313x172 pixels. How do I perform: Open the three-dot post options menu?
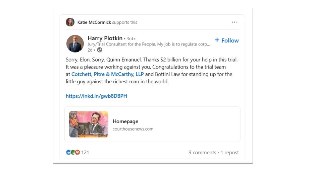pos(234,22)
